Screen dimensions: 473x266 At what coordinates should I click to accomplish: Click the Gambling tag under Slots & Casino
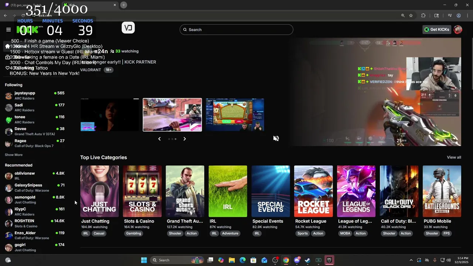click(x=133, y=233)
